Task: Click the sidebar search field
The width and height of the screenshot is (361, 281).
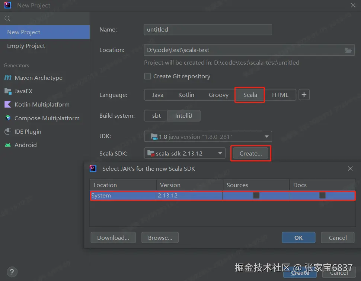Action: pos(45,18)
